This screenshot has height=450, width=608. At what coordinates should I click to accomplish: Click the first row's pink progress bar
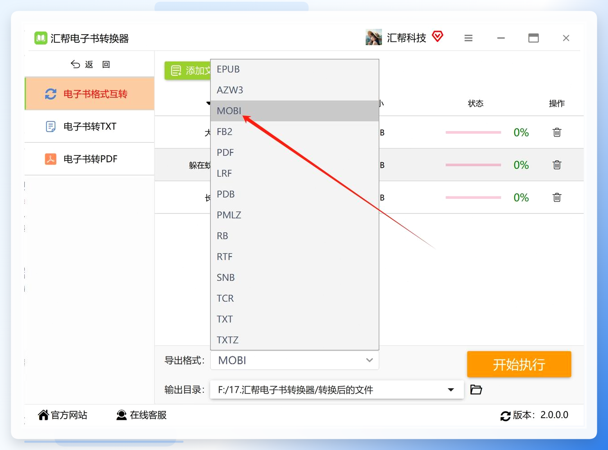click(473, 132)
